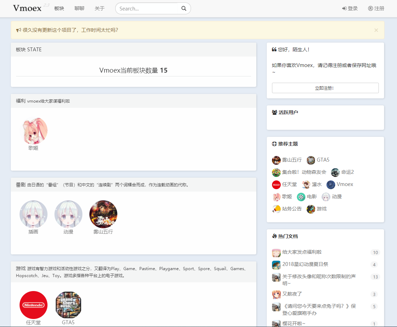Viewport: 397px width, 327px height.
Task: Click the 活跃用户 users icon
Action: (x=274, y=112)
